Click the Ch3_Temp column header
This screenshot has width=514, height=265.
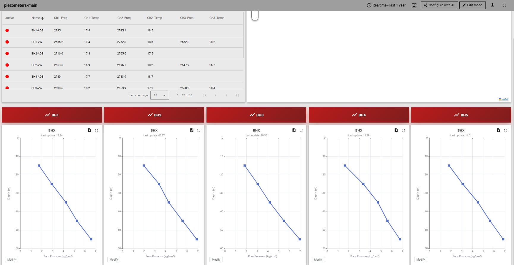pos(217,18)
